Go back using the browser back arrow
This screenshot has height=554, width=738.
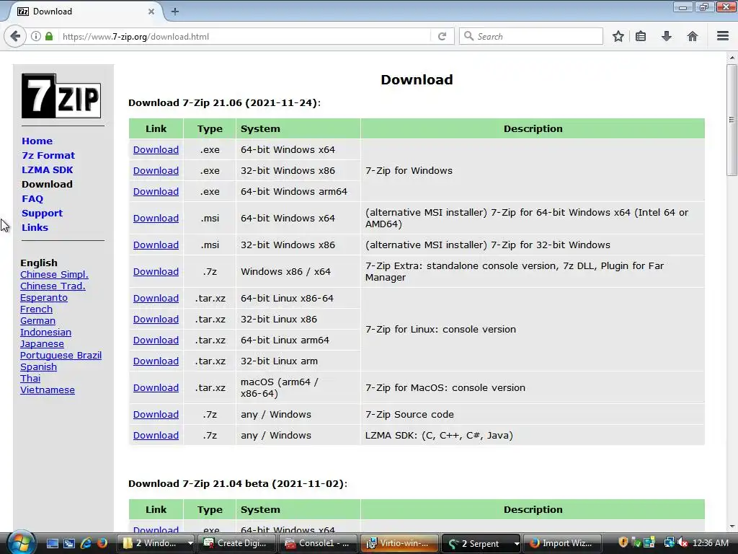pyautogui.click(x=15, y=36)
